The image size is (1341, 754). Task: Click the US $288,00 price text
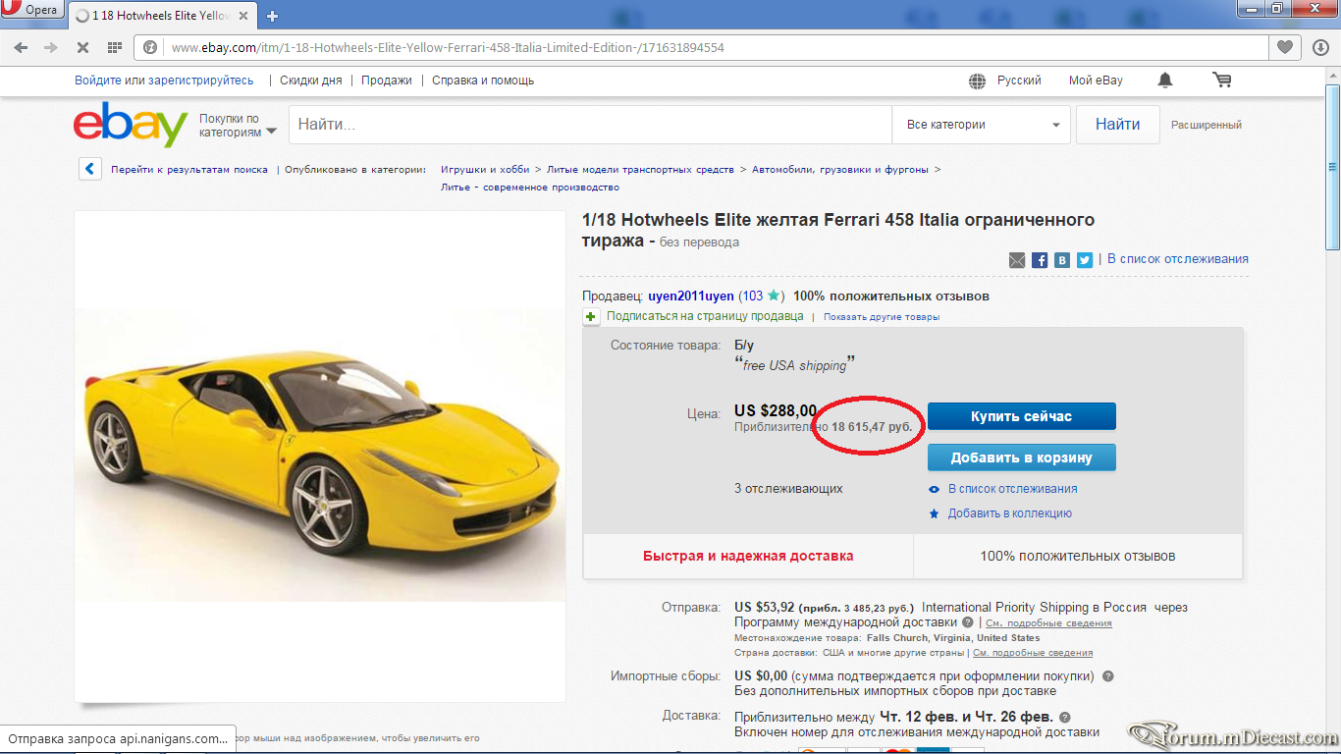(x=776, y=410)
